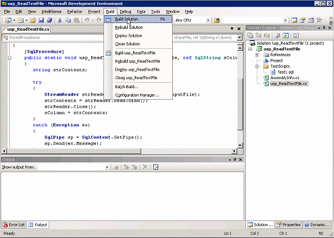Click Find Message in Code output icon
Viewport: 334px width, 238px height.
coord(116,167)
